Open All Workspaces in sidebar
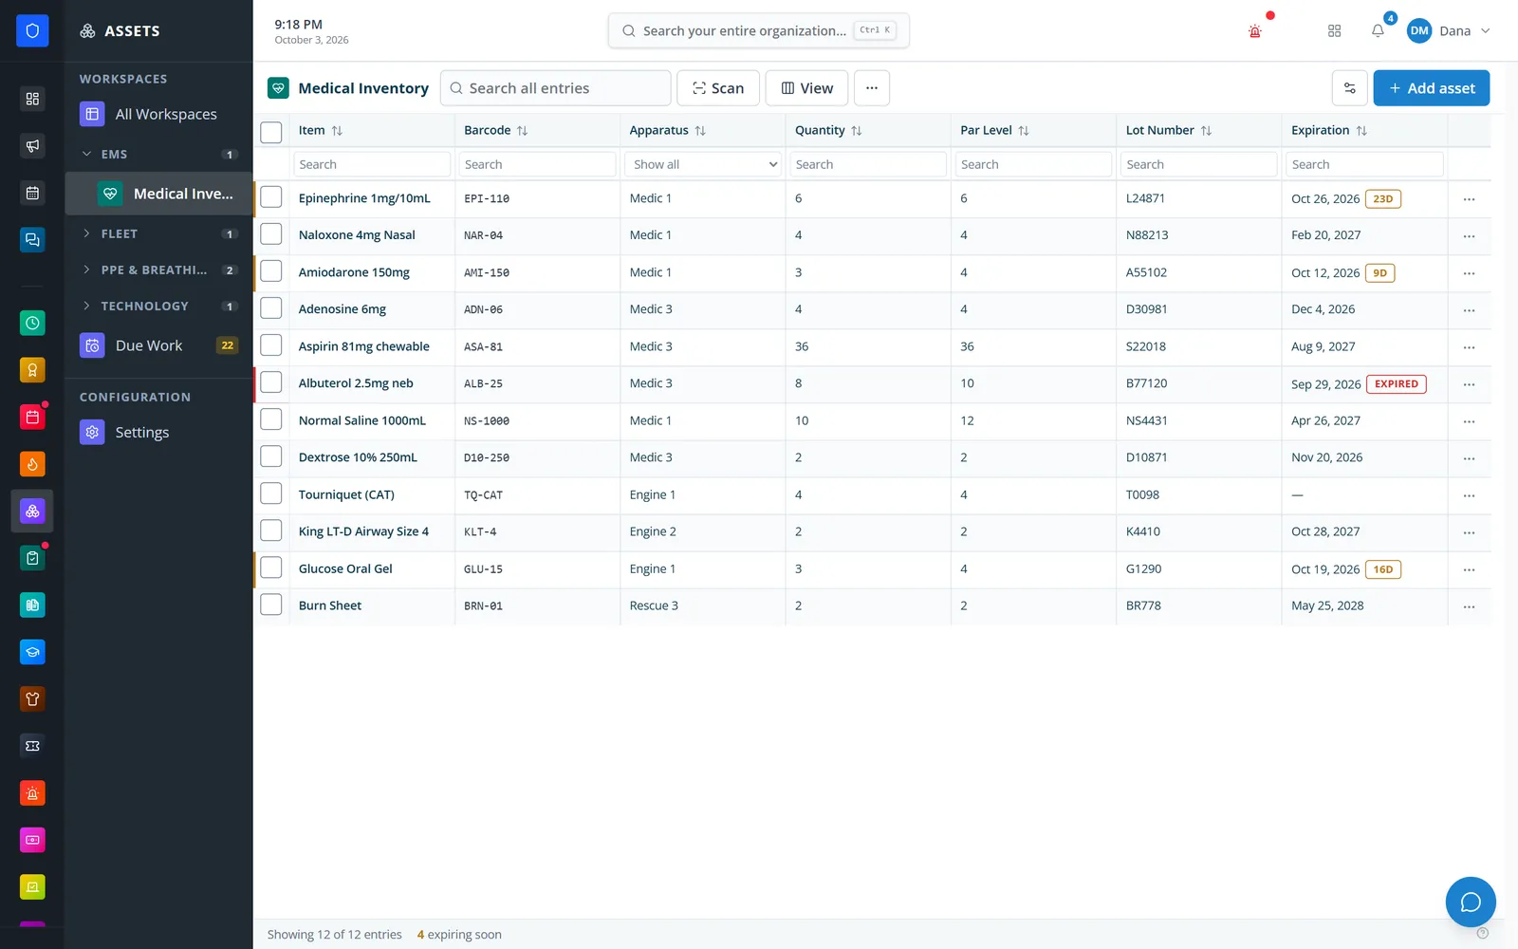This screenshot has height=949, width=1518. (x=158, y=114)
